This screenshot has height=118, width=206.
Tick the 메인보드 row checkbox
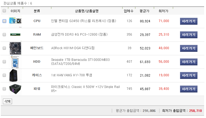4,48
